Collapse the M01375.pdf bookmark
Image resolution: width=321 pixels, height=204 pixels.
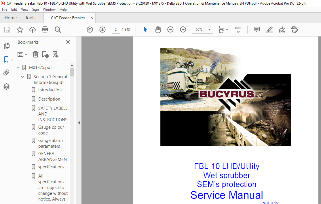[x=18, y=67]
